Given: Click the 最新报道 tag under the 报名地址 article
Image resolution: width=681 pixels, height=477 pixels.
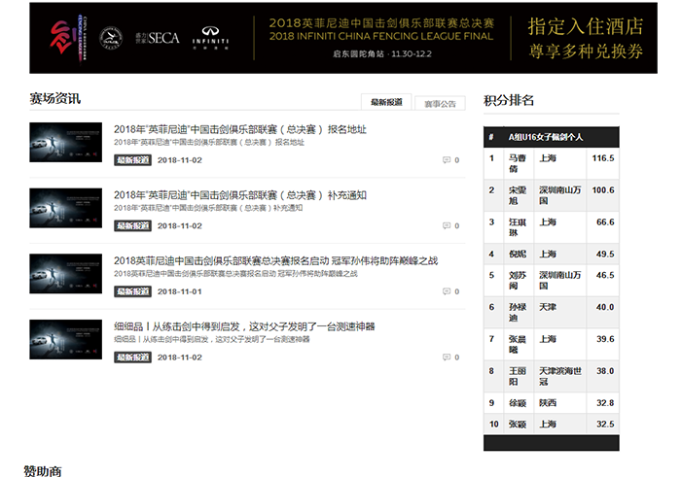Looking at the screenshot, I should [132, 160].
